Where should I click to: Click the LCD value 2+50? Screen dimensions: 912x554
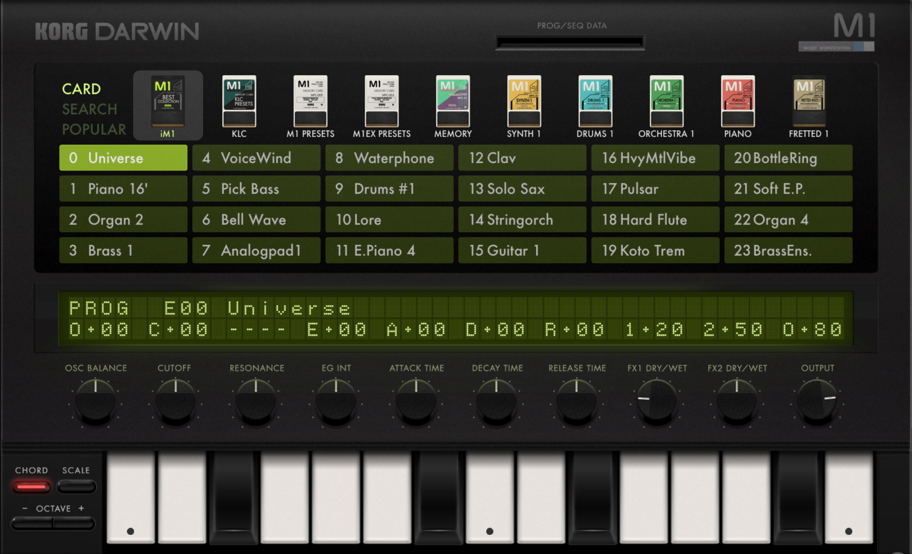point(733,330)
